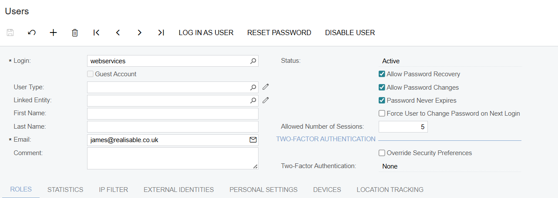Go to the next user record
This screenshot has width=558, height=198.
coord(139,32)
